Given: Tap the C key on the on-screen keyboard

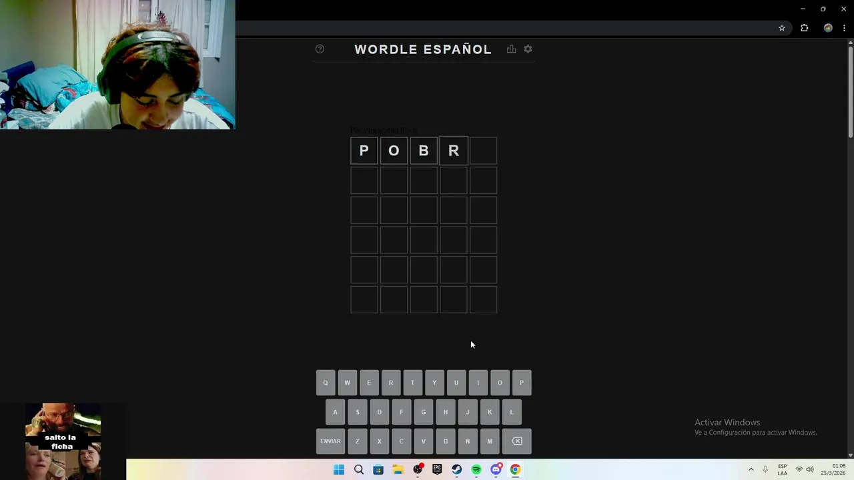Looking at the screenshot, I should pos(401,441).
